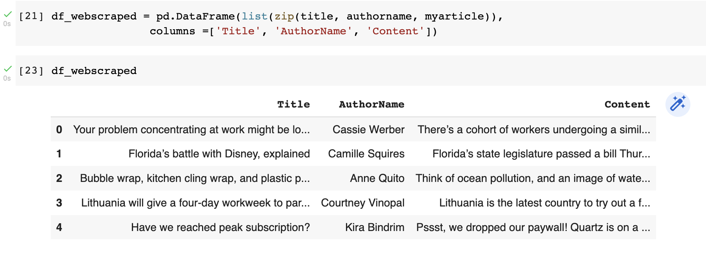
Task: Click the Think of ocean pollution content cell
Action: [532, 178]
